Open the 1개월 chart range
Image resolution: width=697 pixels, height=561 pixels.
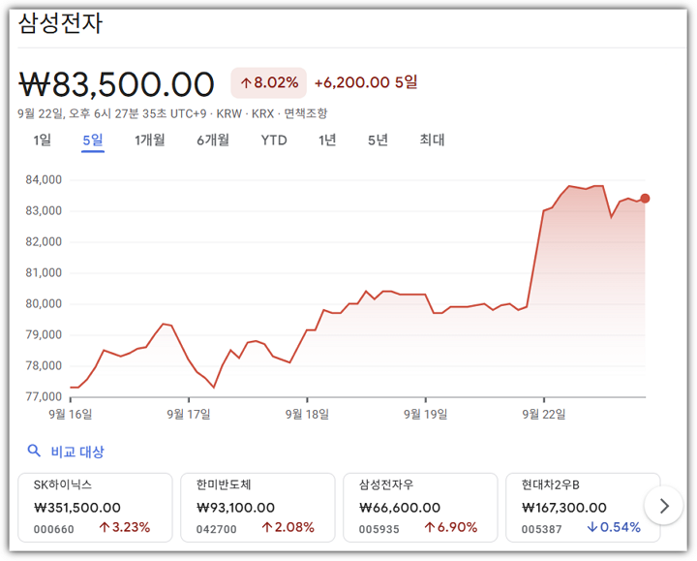click(150, 140)
